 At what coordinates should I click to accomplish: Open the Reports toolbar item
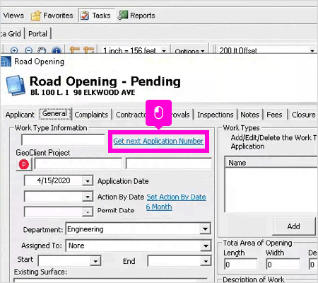tap(136, 16)
